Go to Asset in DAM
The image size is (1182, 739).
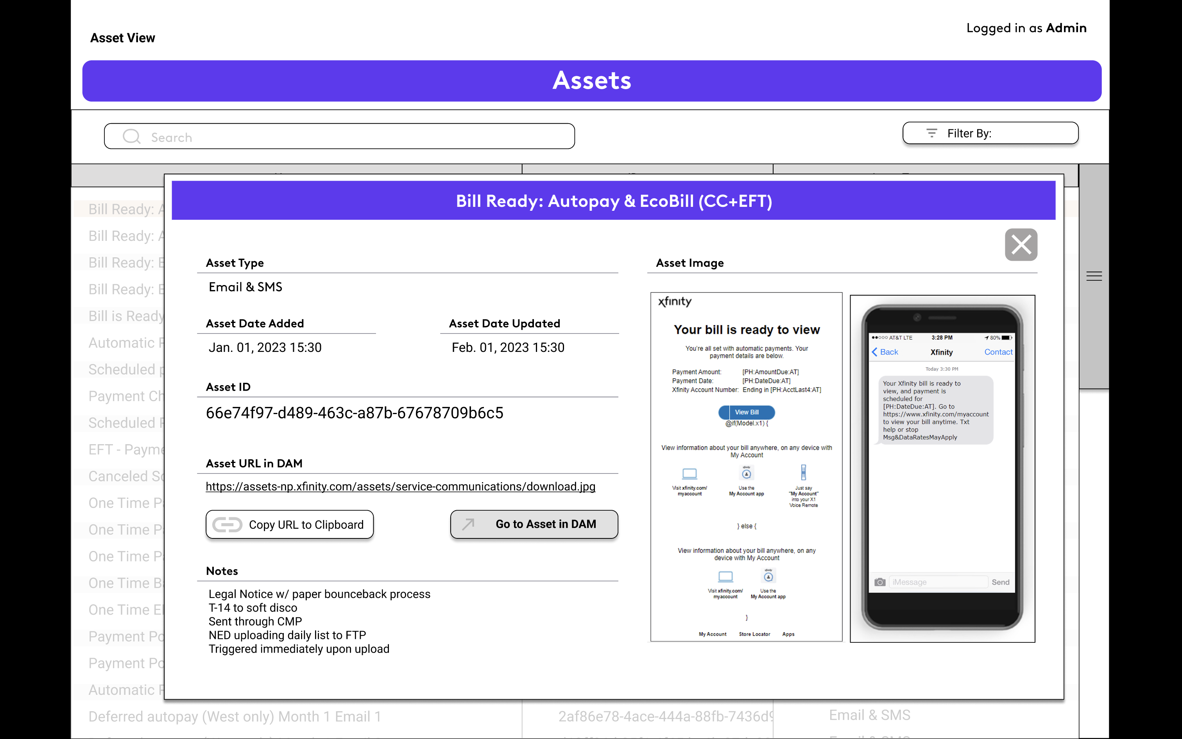534,524
